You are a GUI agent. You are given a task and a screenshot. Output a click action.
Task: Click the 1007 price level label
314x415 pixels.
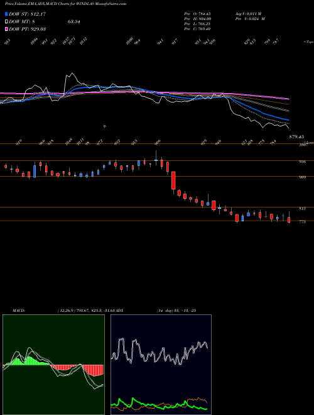[302, 145]
